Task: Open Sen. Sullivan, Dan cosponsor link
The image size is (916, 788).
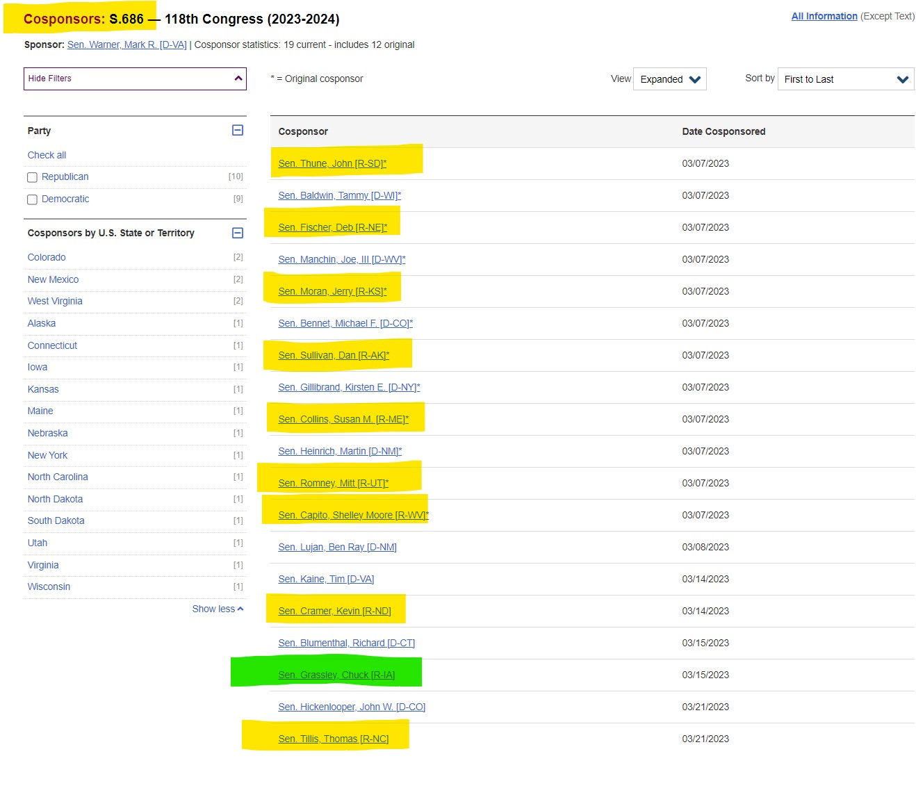Action: point(334,355)
